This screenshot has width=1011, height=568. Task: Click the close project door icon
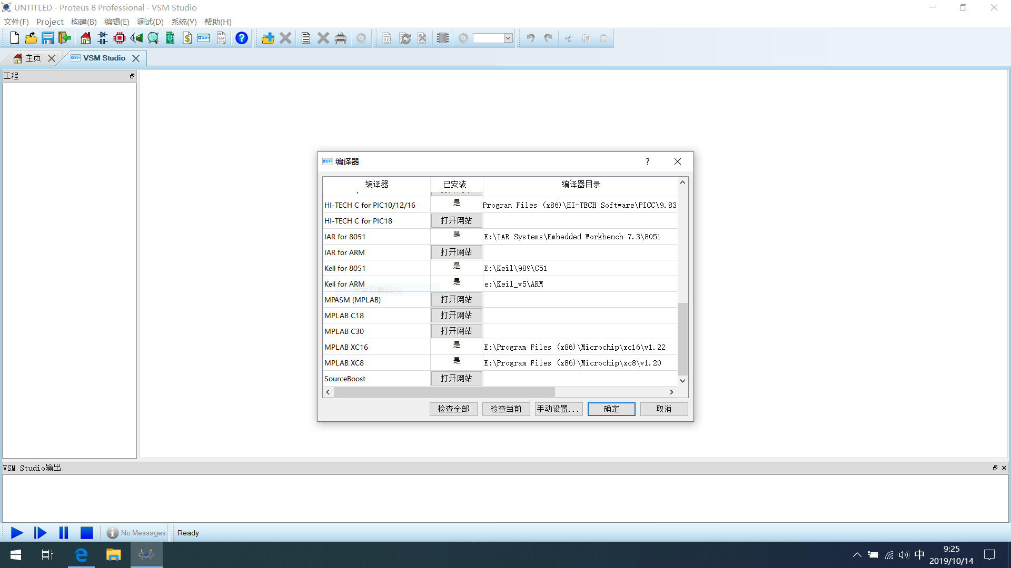coord(65,38)
